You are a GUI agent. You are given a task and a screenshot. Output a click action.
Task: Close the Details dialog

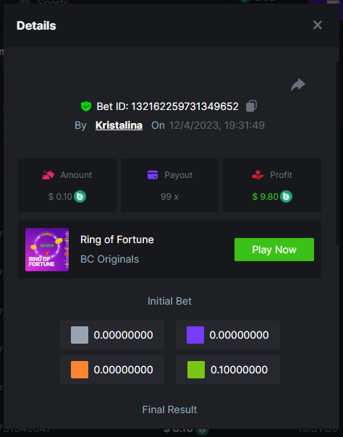[318, 25]
